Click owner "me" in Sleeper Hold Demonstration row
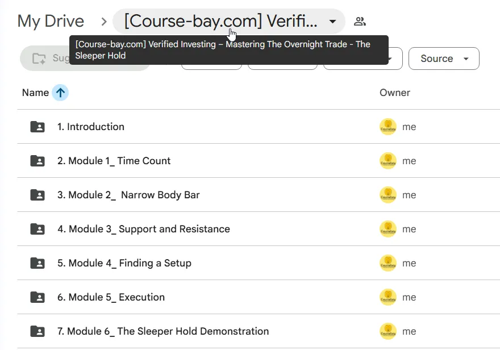This screenshot has width=500, height=350. (x=409, y=331)
